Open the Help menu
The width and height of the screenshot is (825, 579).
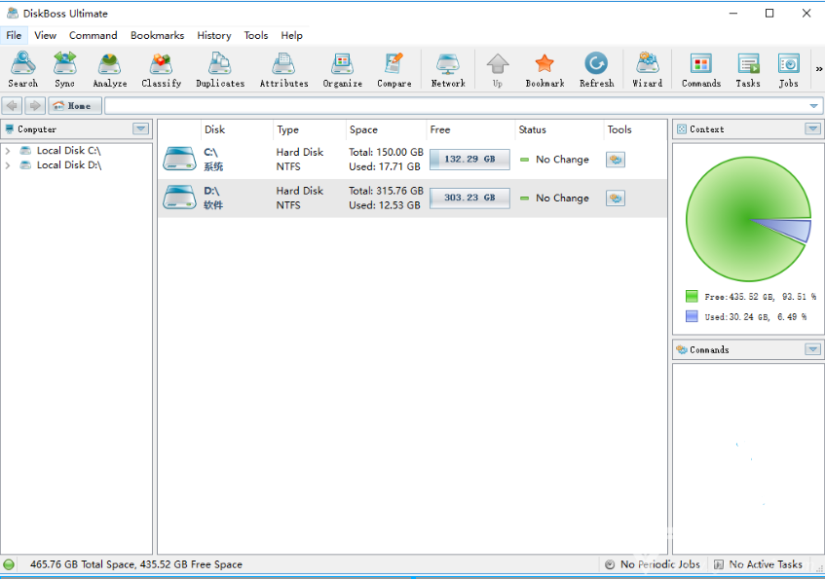click(291, 35)
